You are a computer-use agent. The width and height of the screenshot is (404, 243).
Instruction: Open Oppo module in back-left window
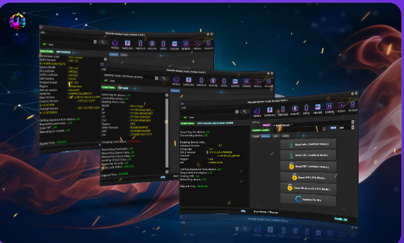click(163, 45)
